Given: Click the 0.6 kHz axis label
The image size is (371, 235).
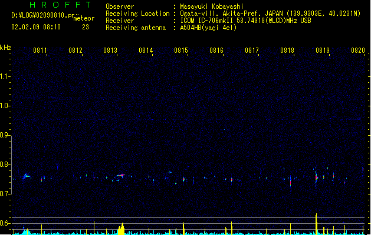Looking at the screenshot, I should [5, 223].
